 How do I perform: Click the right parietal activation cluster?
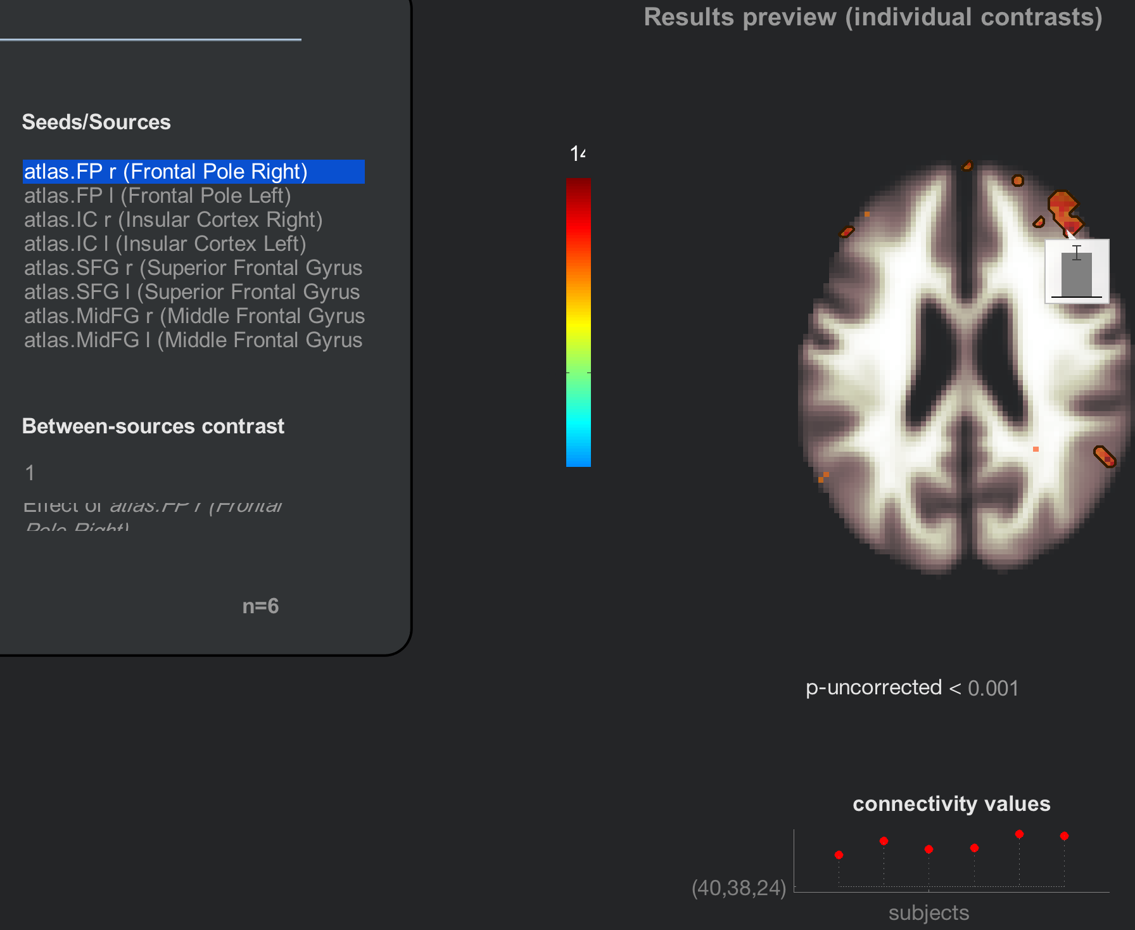click(x=1105, y=456)
